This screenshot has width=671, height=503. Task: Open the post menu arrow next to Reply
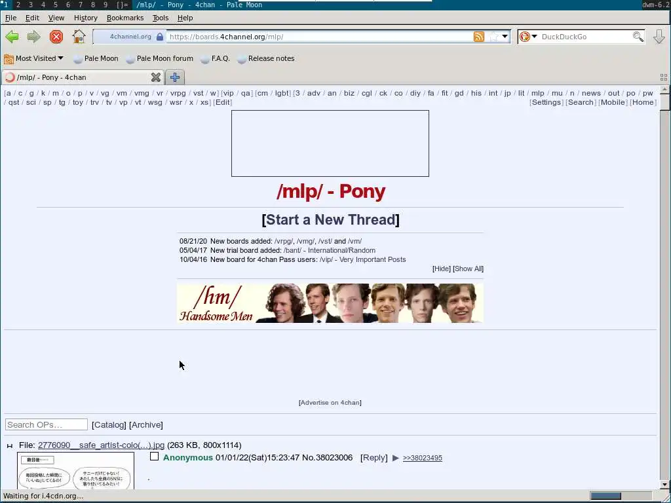pyautogui.click(x=395, y=458)
